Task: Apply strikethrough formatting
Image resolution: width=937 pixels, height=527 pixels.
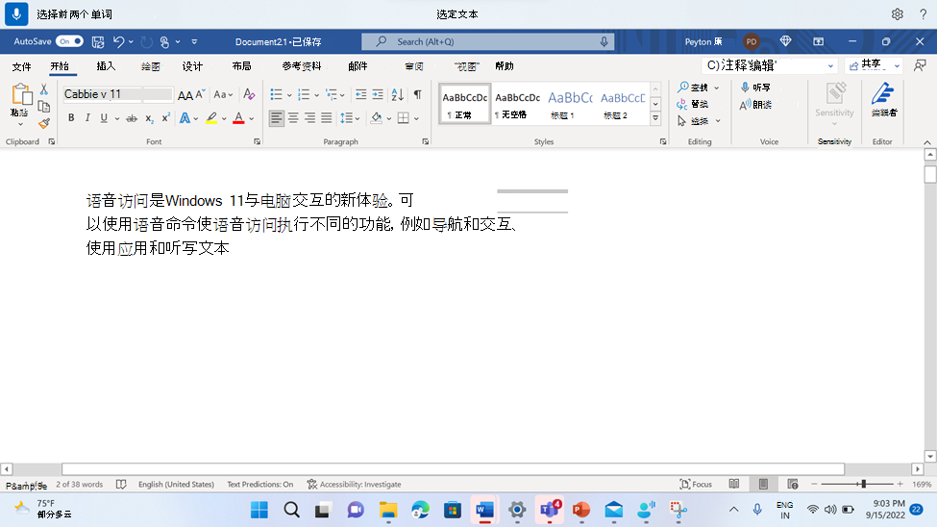Action: (x=132, y=118)
